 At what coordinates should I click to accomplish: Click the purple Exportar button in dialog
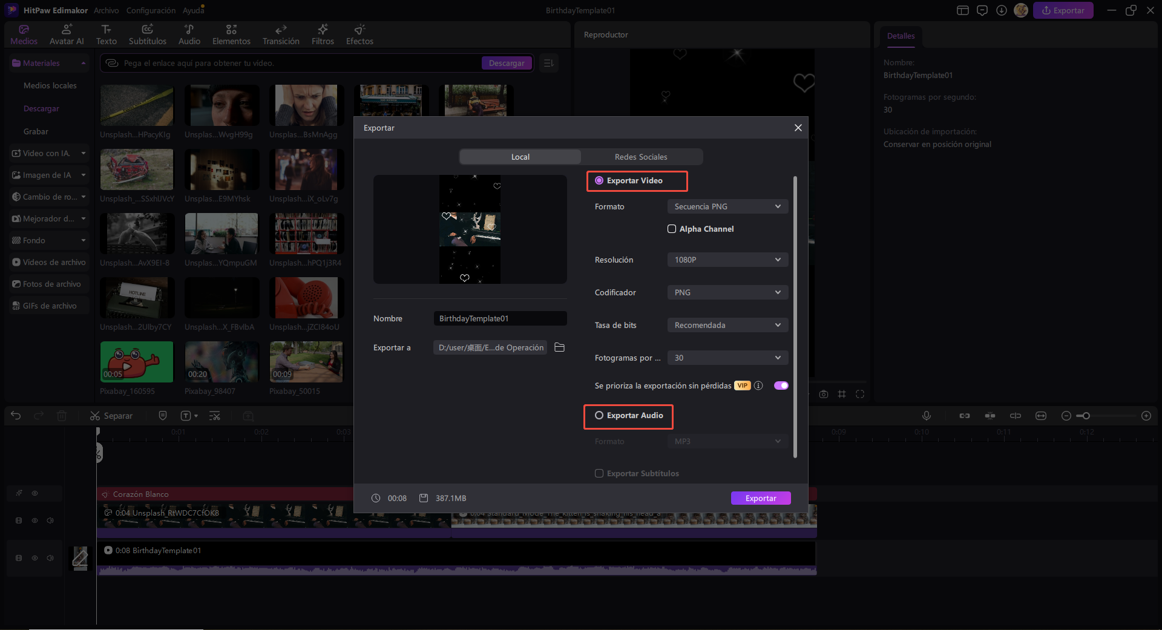[761, 498]
